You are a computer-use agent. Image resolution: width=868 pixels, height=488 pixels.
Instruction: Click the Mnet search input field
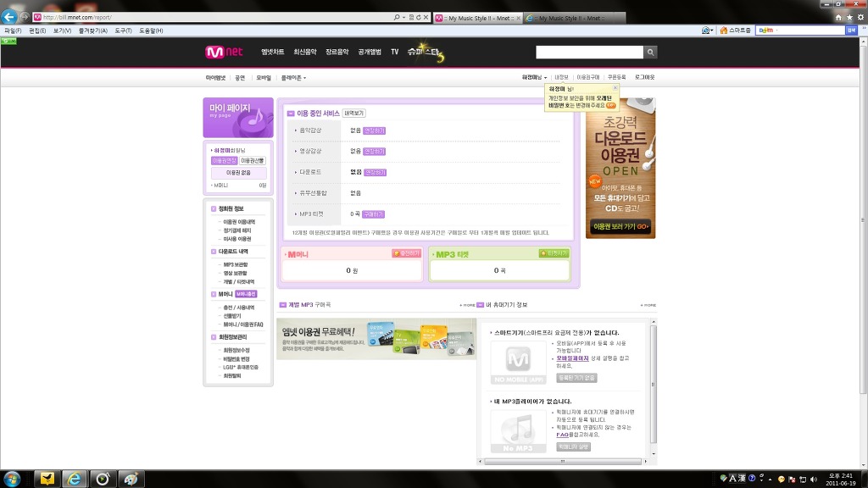pyautogui.click(x=590, y=52)
